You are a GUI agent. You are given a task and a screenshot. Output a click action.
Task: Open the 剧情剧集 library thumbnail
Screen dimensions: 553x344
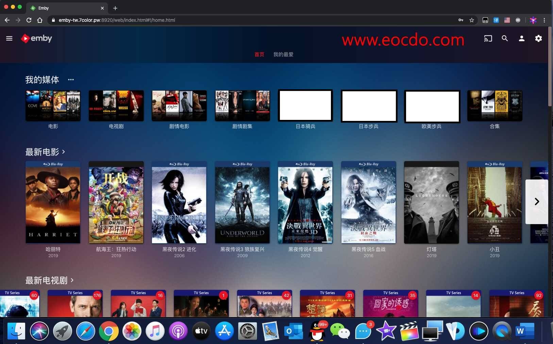(x=242, y=106)
